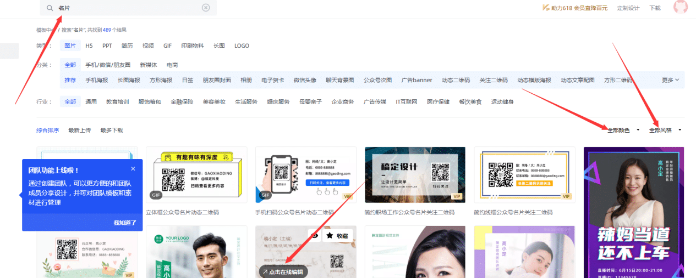Image resolution: width=696 pixels, height=278 pixels.
Task: Close the 团队功能上线啦 popup
Action: [x=133, y=169]
